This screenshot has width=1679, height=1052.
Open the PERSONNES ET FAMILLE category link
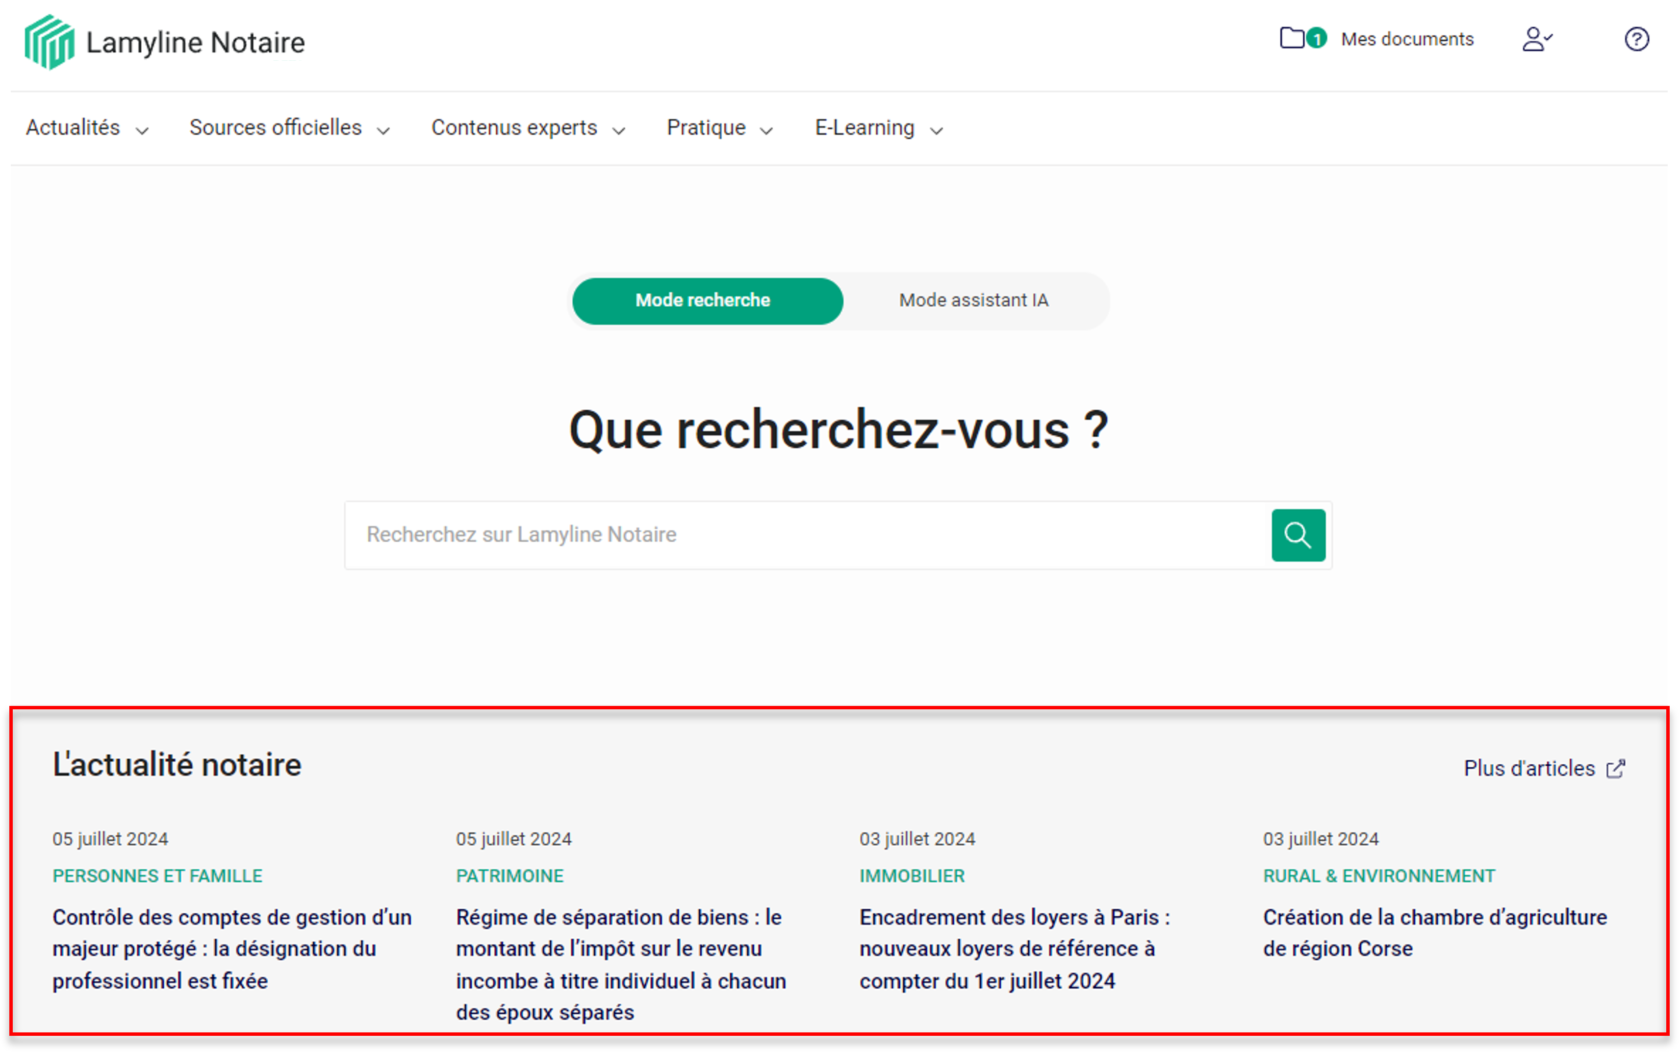157,875
